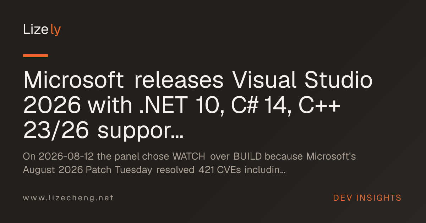Click the orange 'ly' in the logo
Image resolution: width=426 pixels, height=223 pixels.
point(56,30)
